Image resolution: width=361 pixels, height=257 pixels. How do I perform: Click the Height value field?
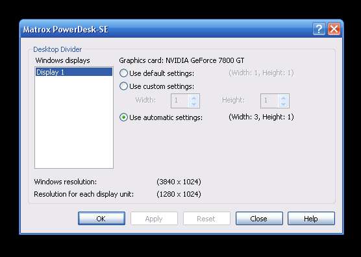[269, 101]
